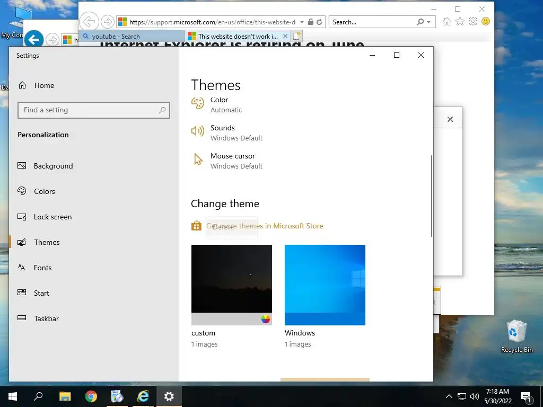The width and height of the screenshot is (543, 407).
Task: Open Lock screen settings
Action: pos(45,217)
